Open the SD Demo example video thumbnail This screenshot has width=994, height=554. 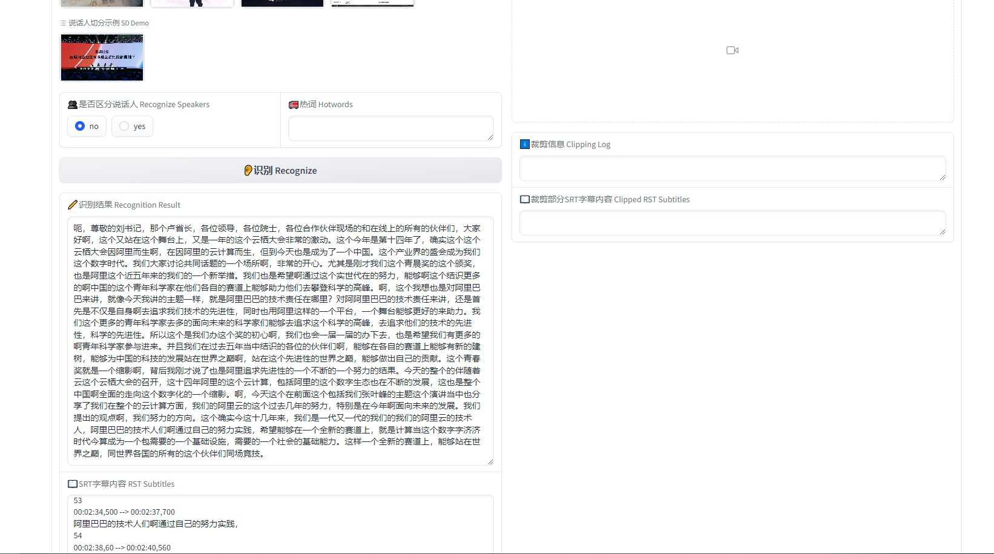click(102, 58)
